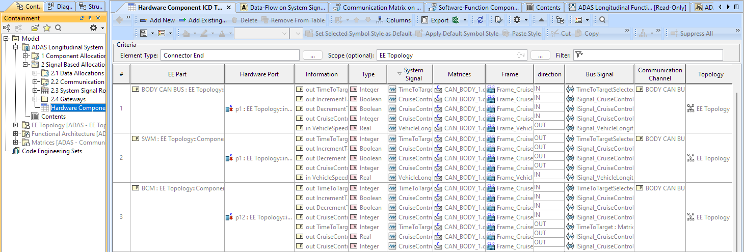
Task: Switch to the Communication Matrix tab
Action: pos(377,7)
